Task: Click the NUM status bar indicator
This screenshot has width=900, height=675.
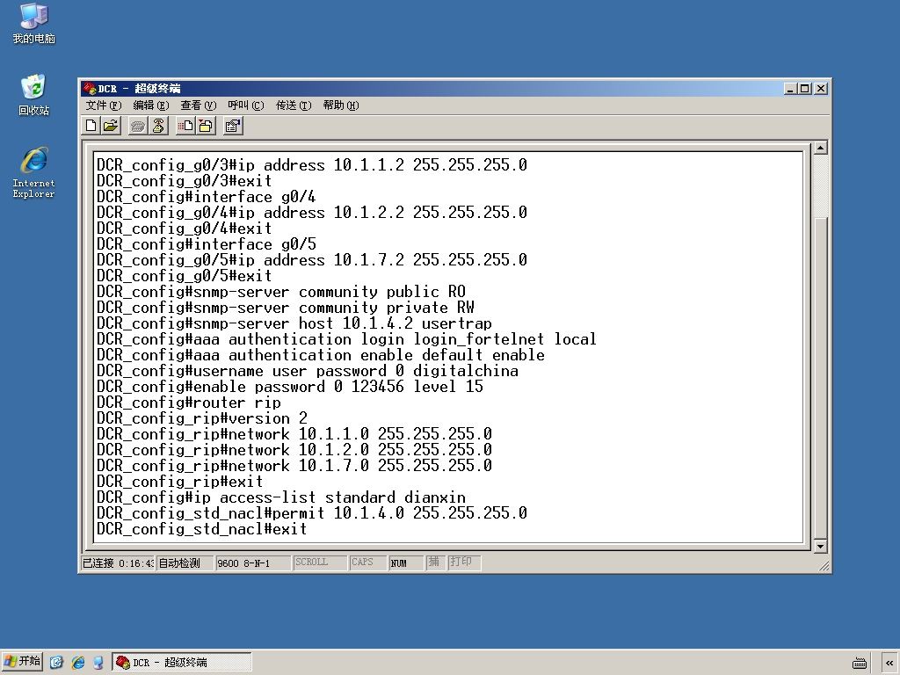Action: click(406, 562)
